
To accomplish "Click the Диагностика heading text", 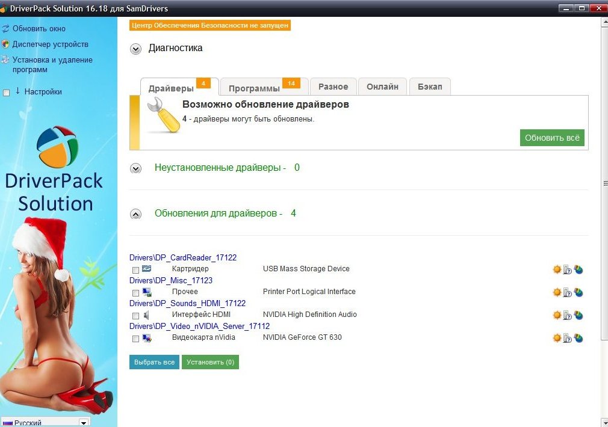I will [x=175, y=48].
